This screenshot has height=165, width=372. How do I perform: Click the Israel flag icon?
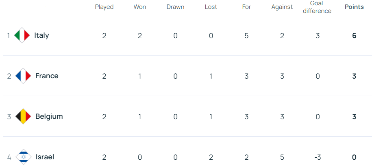tap(23, 157)
